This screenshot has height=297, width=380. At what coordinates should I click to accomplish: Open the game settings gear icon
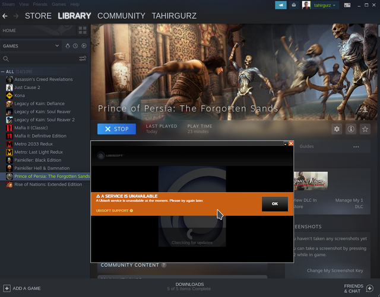[x=337, y=129]
